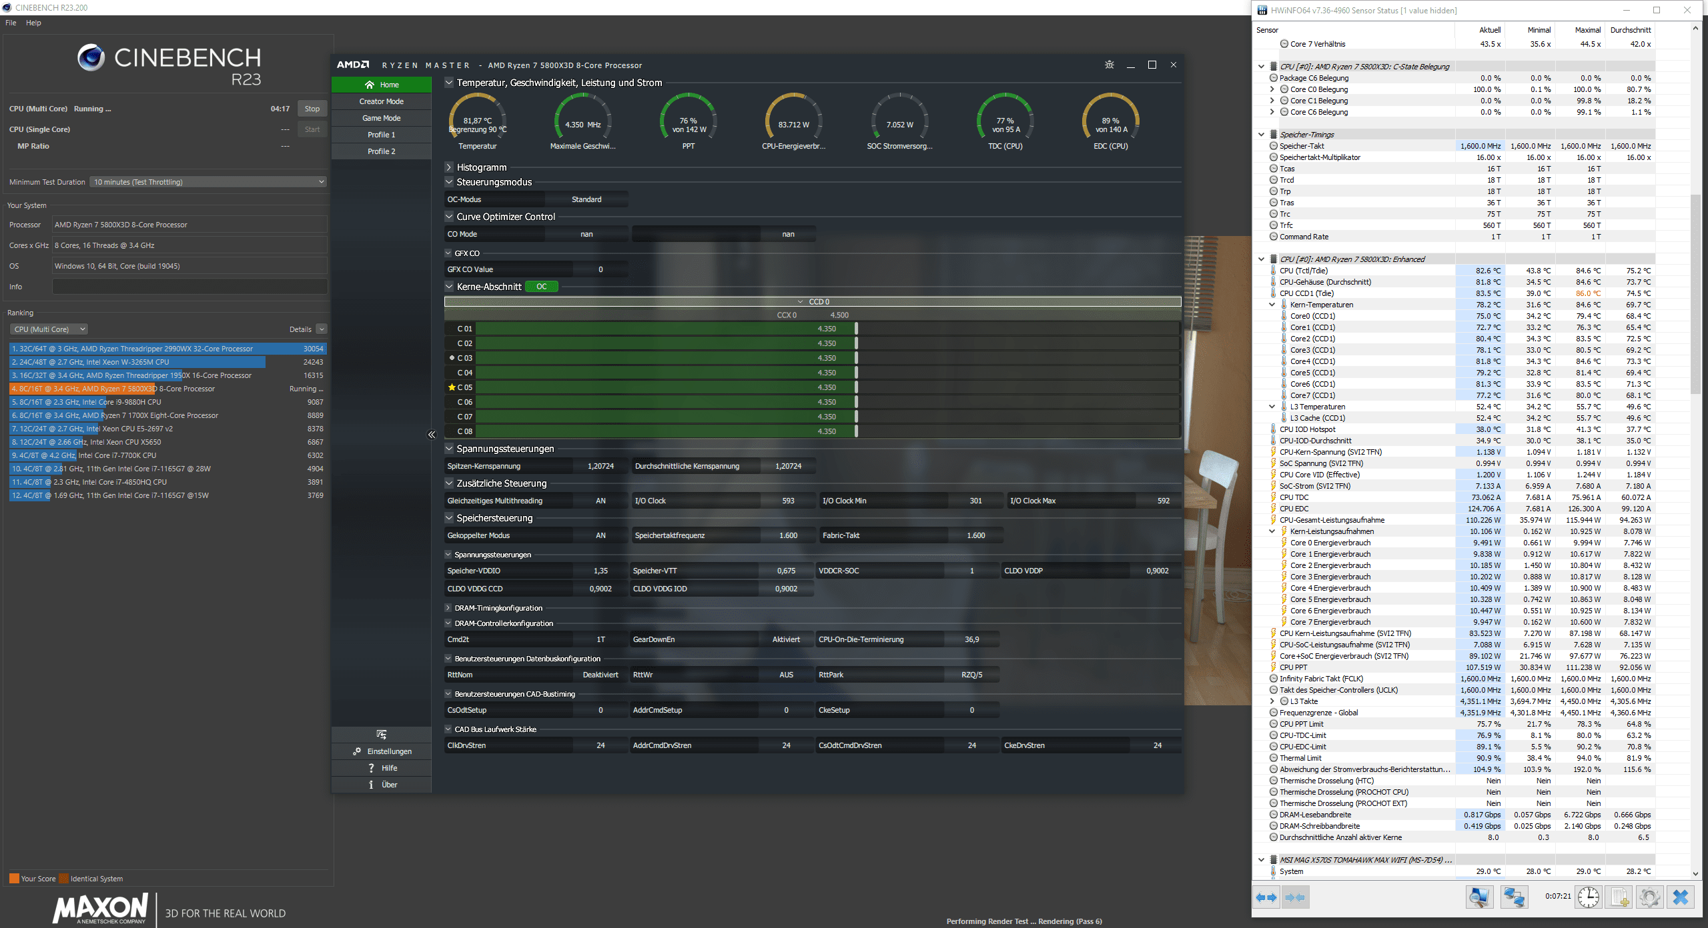Expand the Histogramm section
The image size is (1708, 928).
tap(449, 167)
